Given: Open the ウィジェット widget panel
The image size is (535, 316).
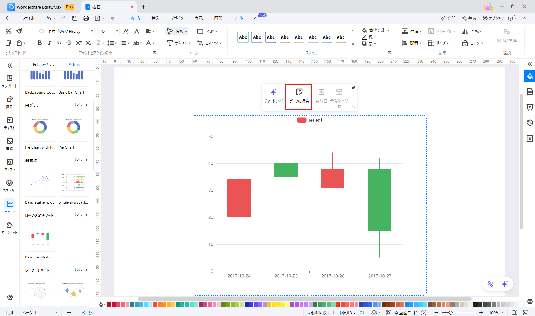Looking at the screenshot, I should [9, 228].
